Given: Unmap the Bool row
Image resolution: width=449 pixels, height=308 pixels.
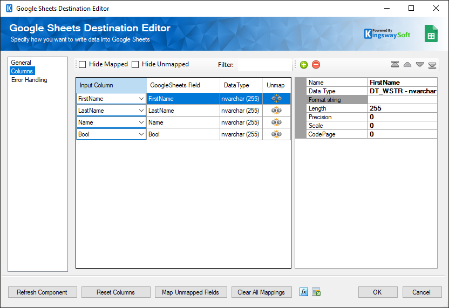Looking at the screenshot, I should coord(276,134).
